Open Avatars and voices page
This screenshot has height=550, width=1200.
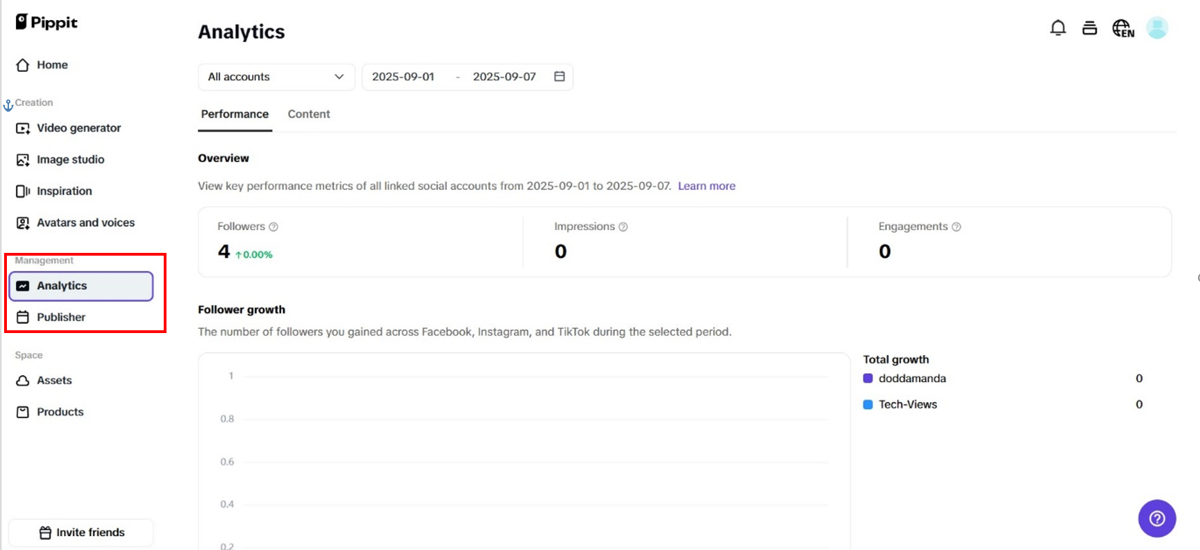(x=85, y=222)
